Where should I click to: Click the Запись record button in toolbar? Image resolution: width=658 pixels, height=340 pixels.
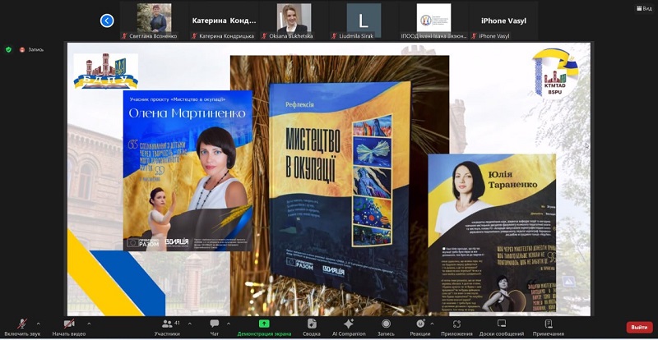click(x=386, y=328)
